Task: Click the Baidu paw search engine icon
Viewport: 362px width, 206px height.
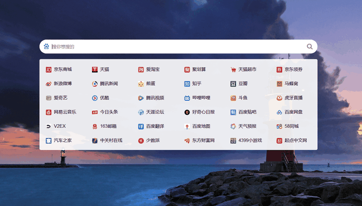Action: [x=46, y=46]
